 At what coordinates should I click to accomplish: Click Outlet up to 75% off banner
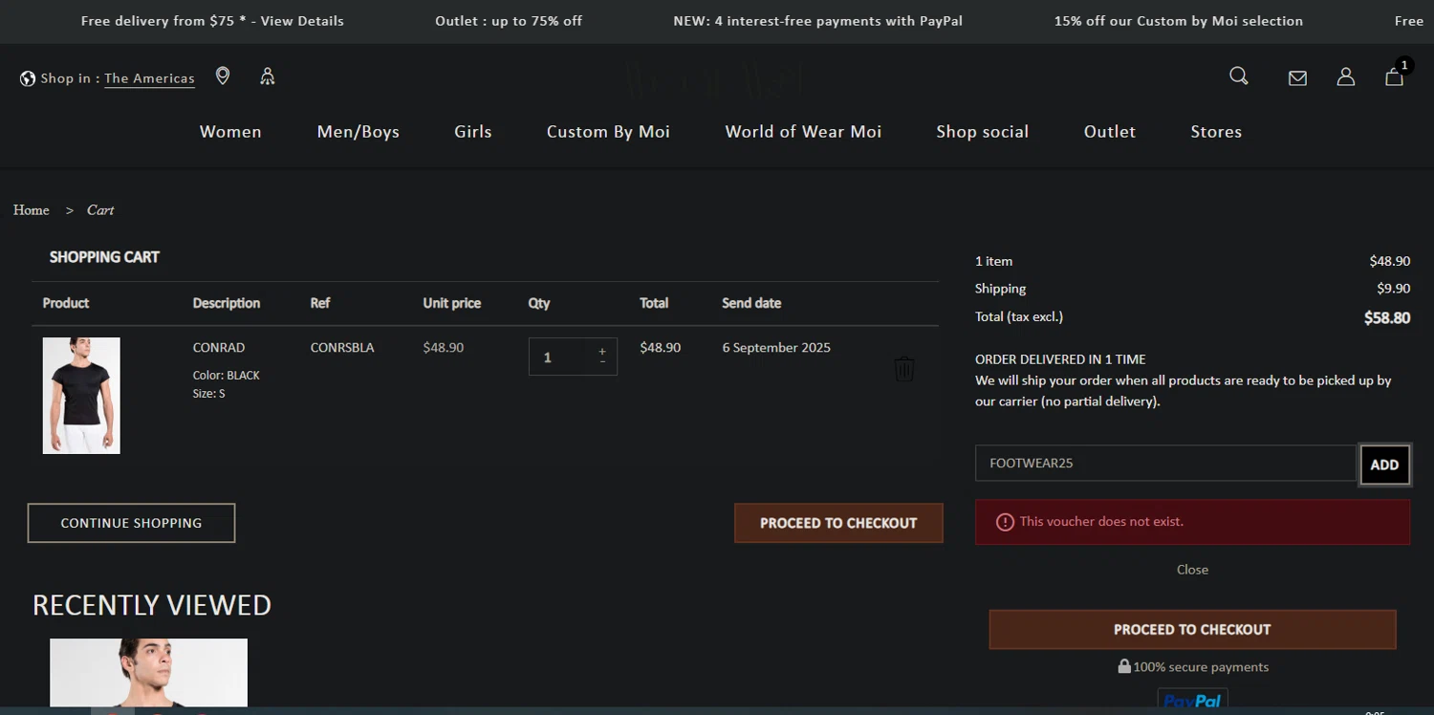coord(509,21)
